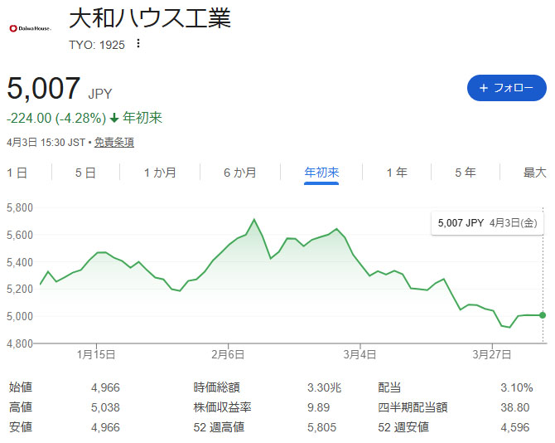
Task: Click the 3月4日 date axis label
Action: [360, 354]
